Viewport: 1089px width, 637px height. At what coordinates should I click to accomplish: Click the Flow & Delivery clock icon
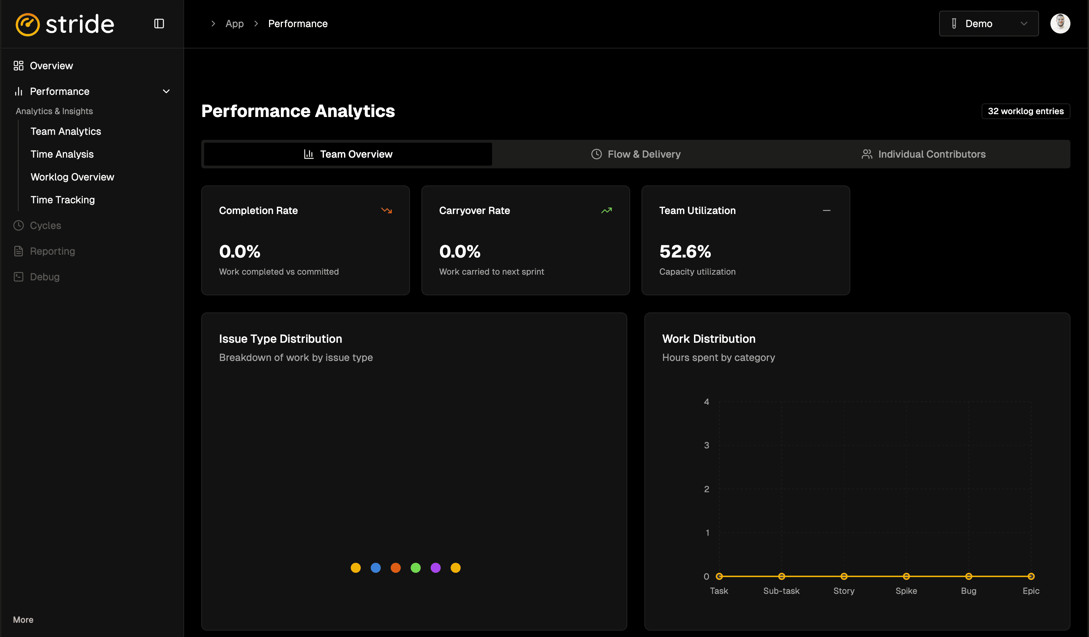click(x=596, y=154)
